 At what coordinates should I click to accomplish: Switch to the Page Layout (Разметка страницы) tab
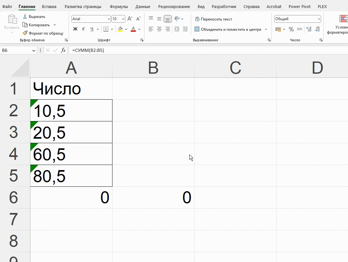pyautogui.click(x=83, y=7)
